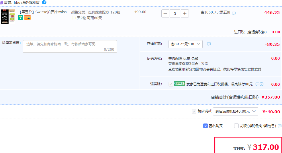Click the shop badge icon before 店铺
282x153 pixels.
(x=1, y=3)
